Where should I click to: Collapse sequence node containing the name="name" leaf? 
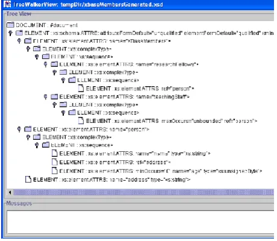coord(37,145)
